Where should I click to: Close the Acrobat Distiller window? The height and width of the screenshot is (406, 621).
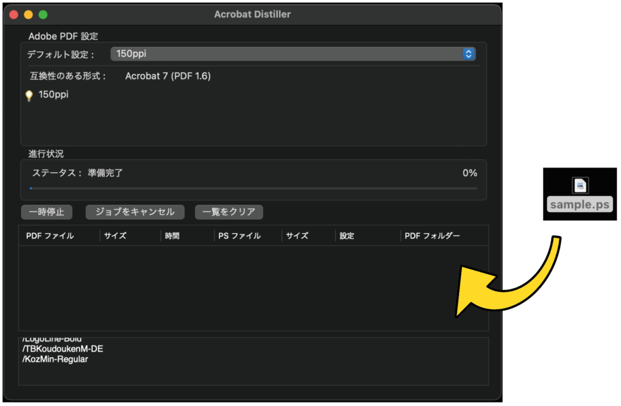14,15
